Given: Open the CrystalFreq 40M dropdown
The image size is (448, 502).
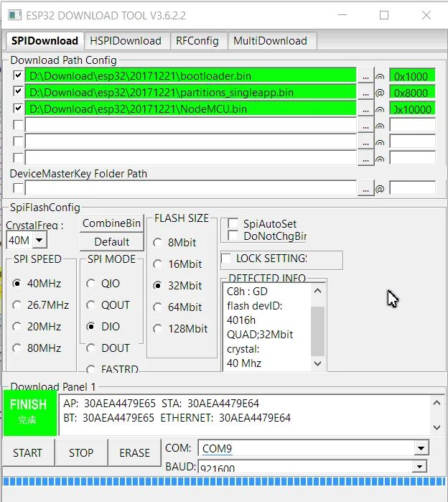Looking at the screenshot, I should pyautogui.click(x=39, y=240).
